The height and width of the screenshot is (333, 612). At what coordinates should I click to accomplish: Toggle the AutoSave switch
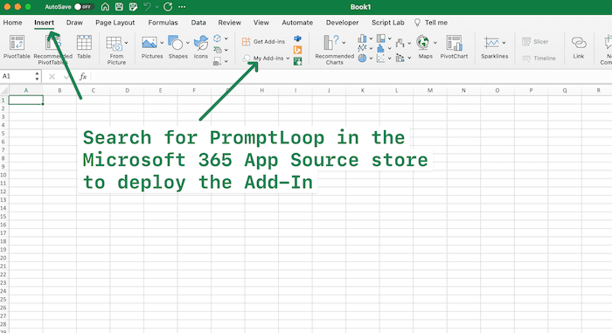(x=84, y=7)
